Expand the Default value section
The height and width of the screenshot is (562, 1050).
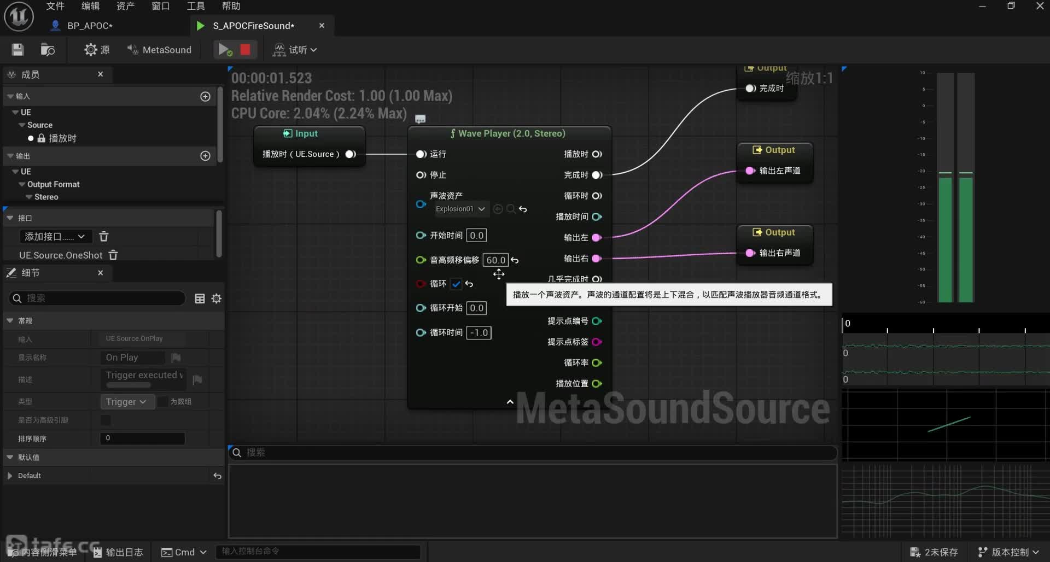click(9, 476)
